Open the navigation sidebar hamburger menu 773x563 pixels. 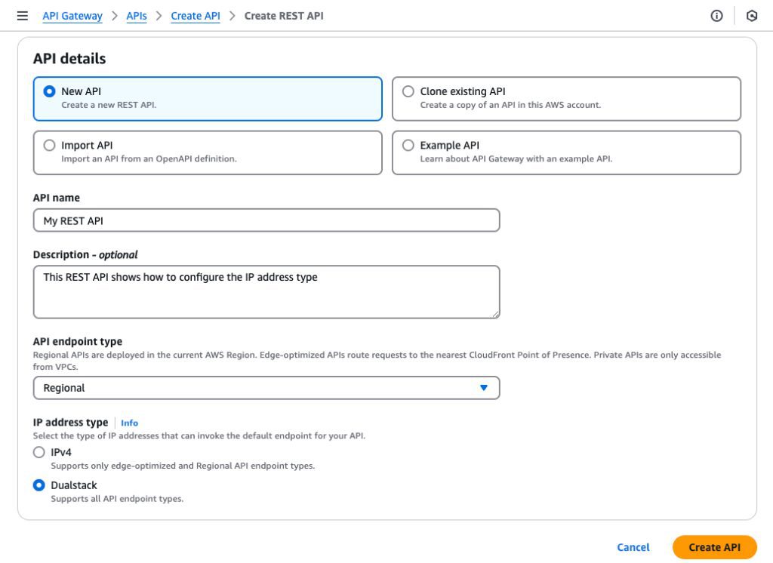pos(23,15)
